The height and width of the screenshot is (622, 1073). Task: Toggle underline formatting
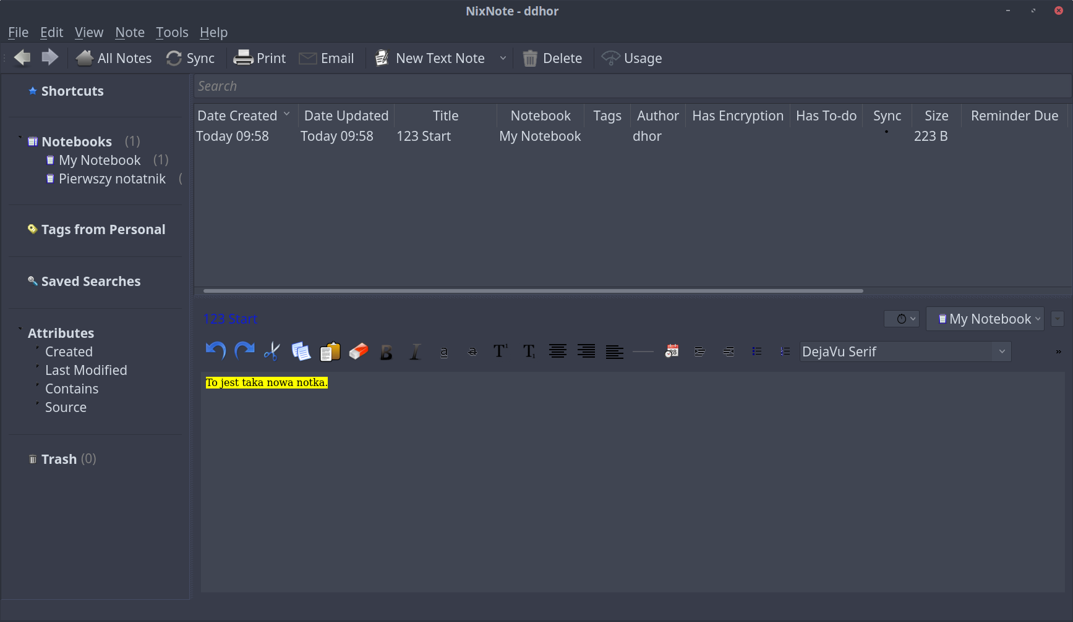(x=444, y=352)
